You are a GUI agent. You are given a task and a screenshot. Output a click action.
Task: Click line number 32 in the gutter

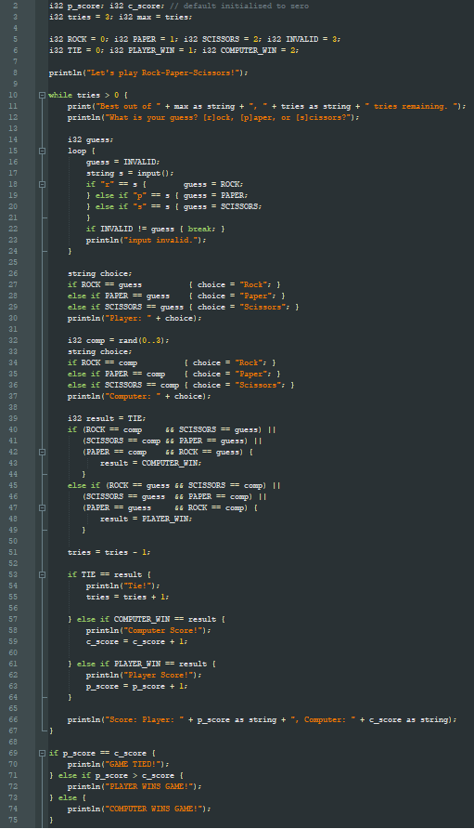click(x=13, y=340)
